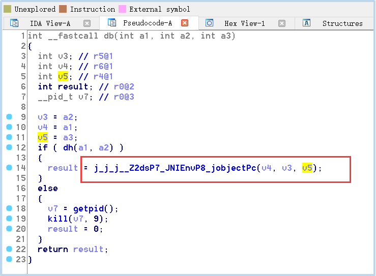The height and width of the screenshot is (276, 376).
Task: Click the dh function call on line 12
Action: (x=68, y=147)
